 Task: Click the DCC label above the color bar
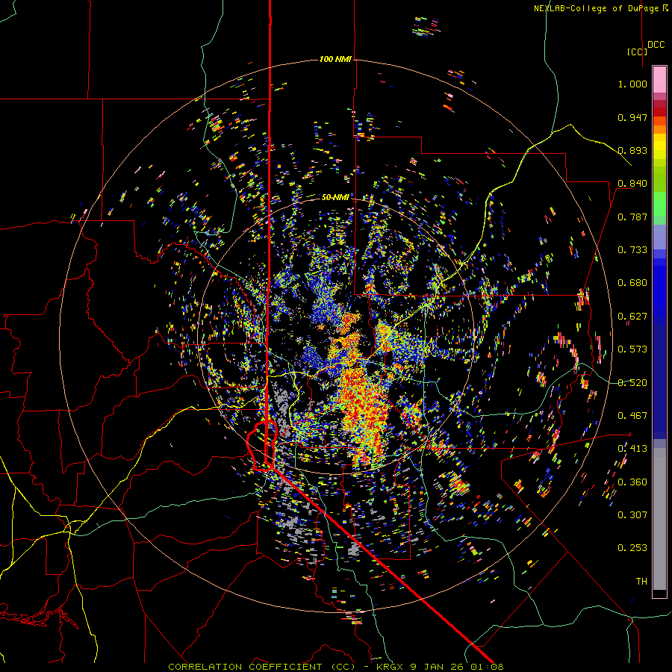click(x=656, y=45)
